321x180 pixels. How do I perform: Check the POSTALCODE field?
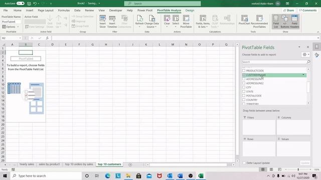[244, 95]
